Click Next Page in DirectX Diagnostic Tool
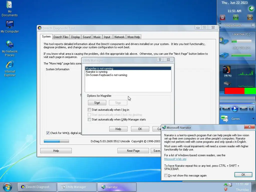Screen dimensions: 256x192 133,150
